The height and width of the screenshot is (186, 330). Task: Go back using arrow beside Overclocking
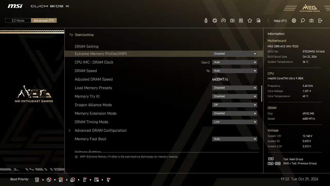(x=71, y=35)
